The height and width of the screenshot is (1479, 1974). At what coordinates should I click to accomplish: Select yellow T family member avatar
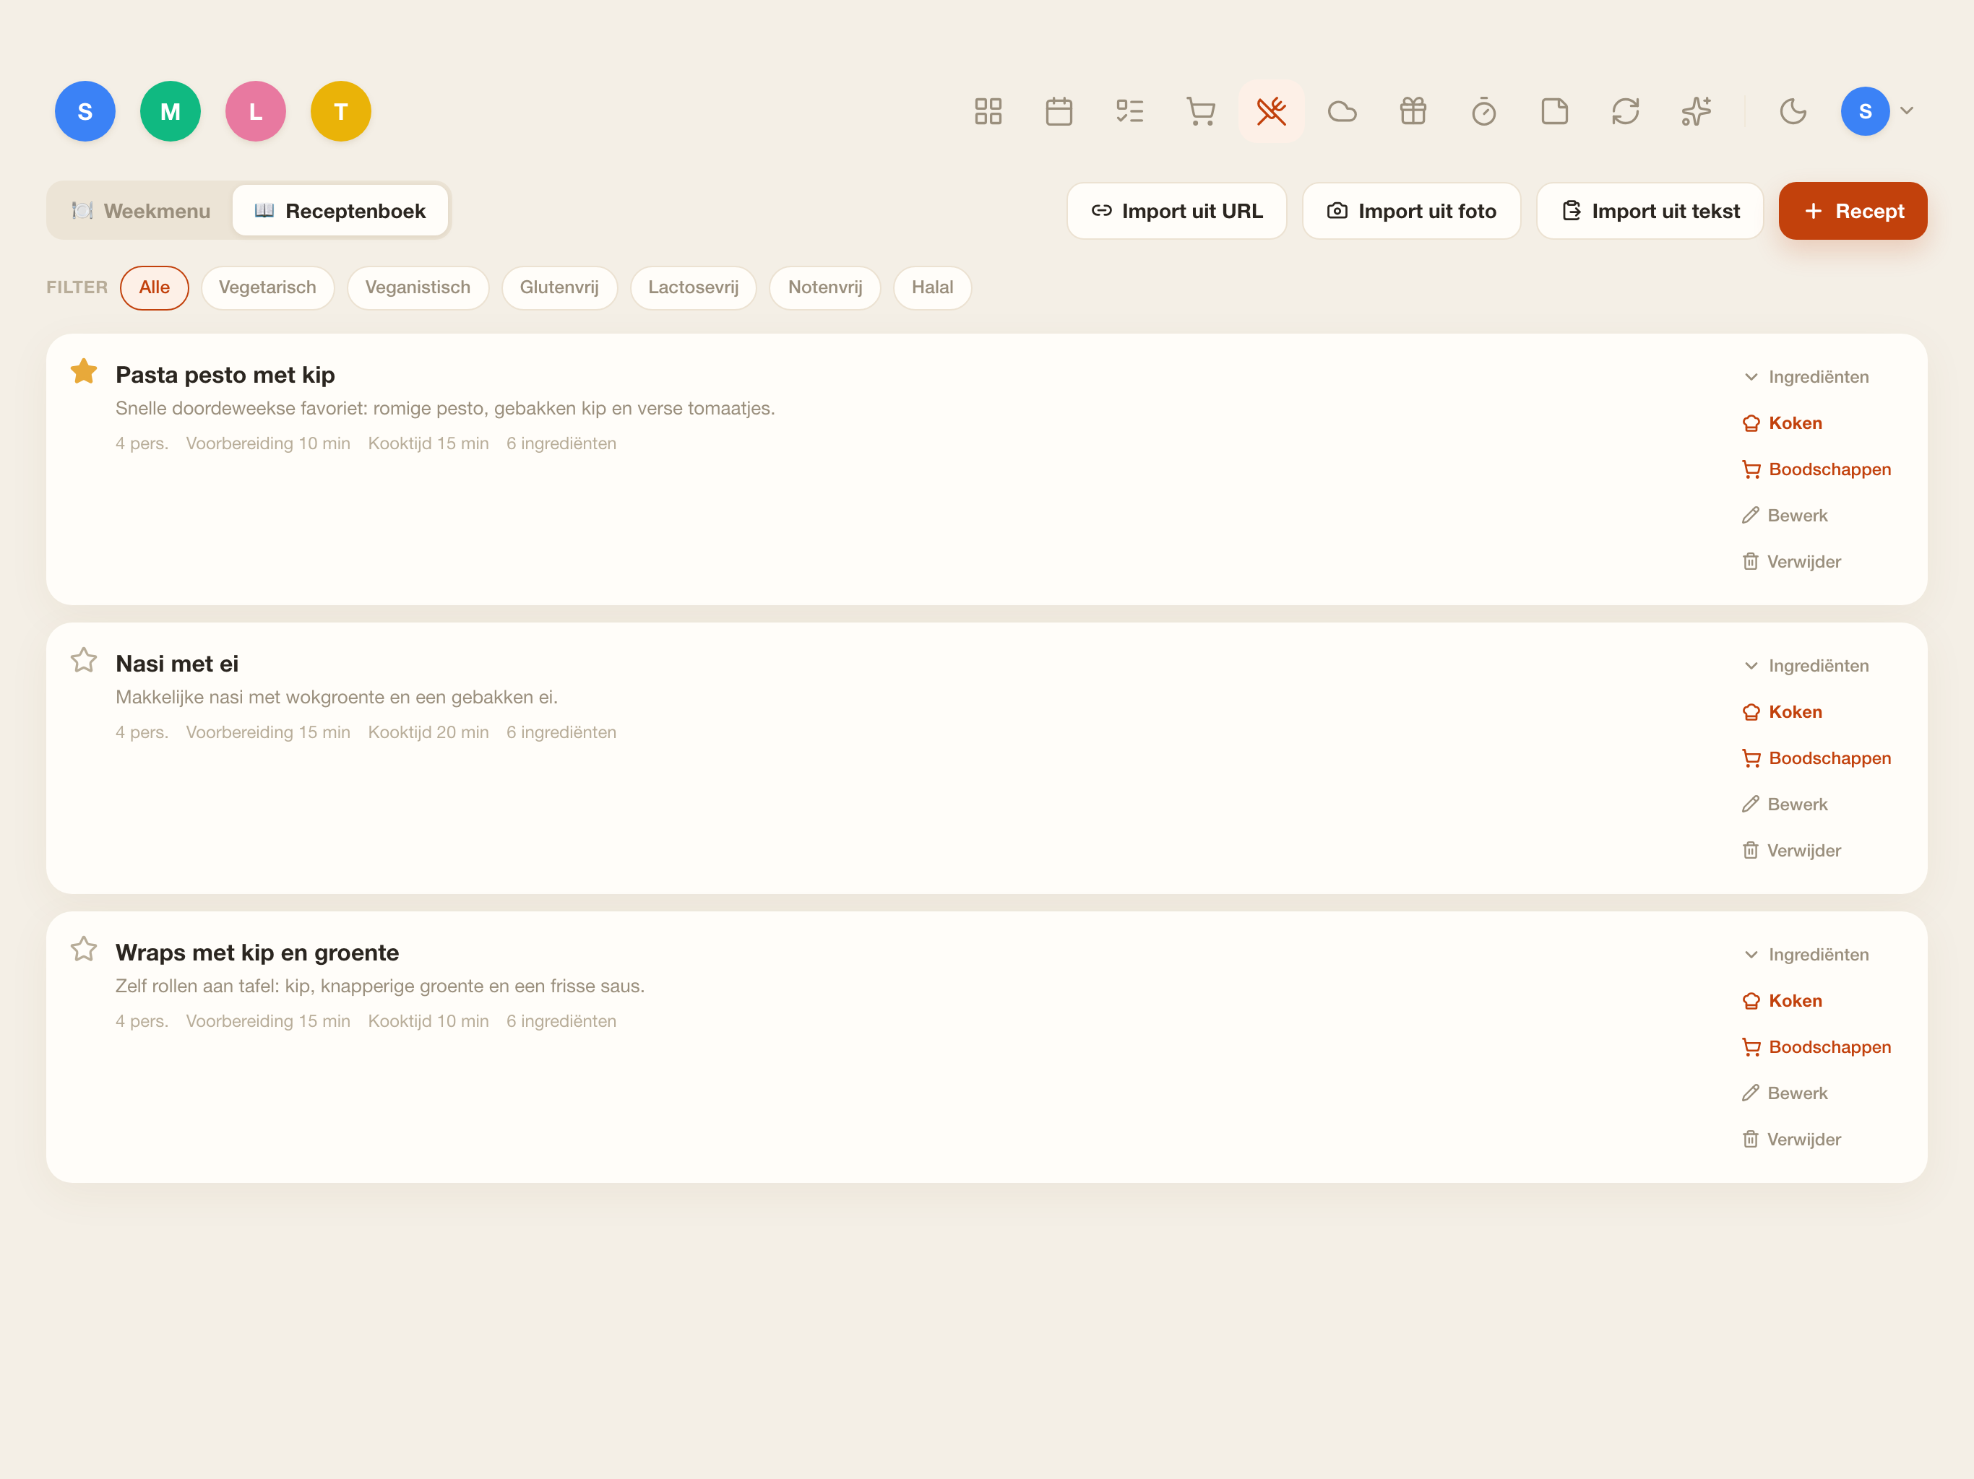tap(341, 111)
